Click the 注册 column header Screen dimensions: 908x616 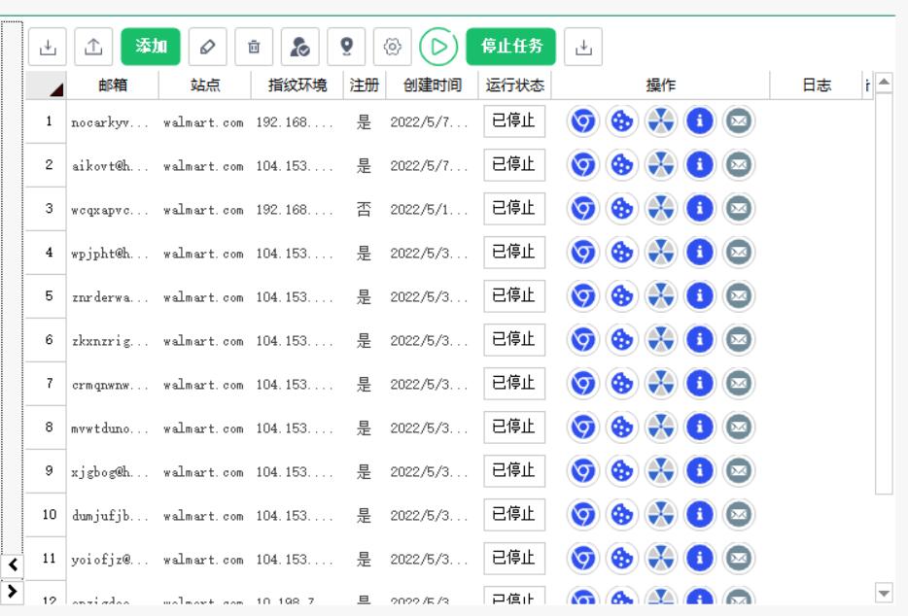click(x=365, y=86)
